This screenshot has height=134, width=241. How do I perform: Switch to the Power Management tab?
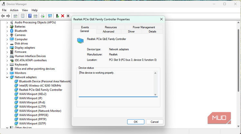tap(144, 27)
